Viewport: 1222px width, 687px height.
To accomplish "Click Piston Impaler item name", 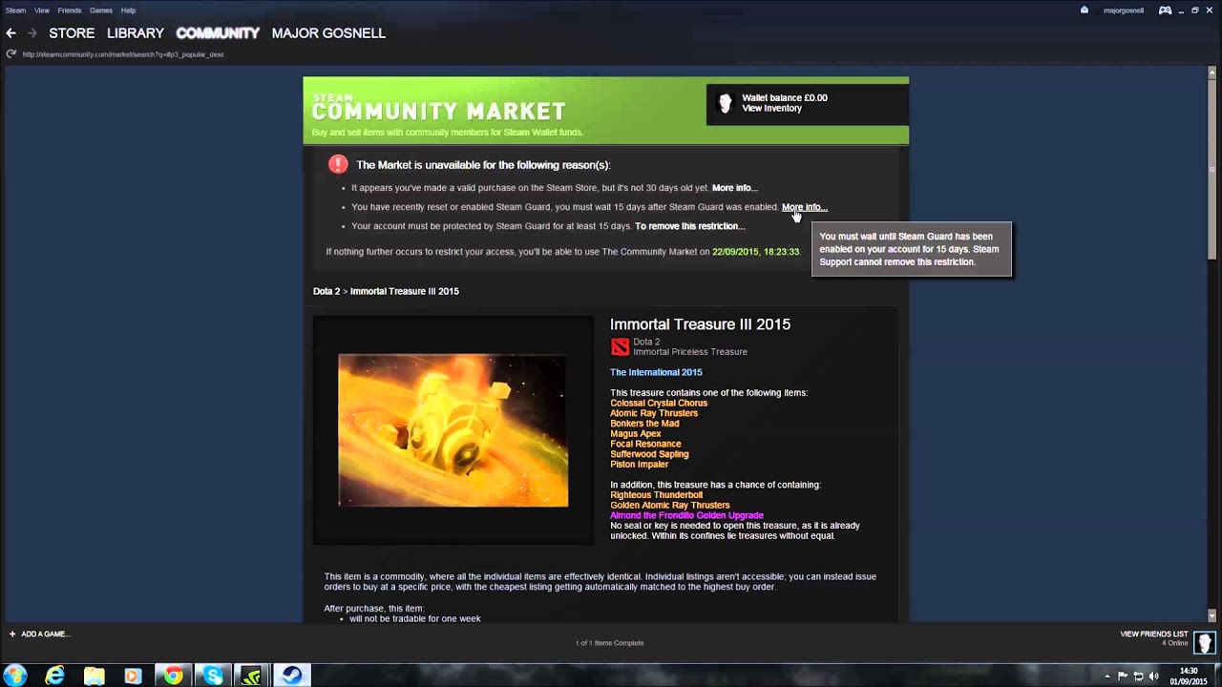I will (639, 465).
